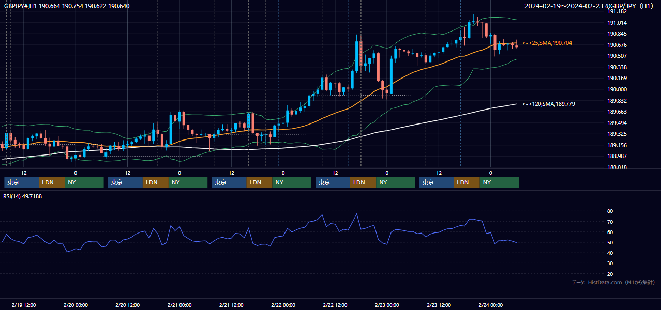661x310 pixels.
Task: Click the 2/22 00:00 date label
Action: click(x=283, y=305)
